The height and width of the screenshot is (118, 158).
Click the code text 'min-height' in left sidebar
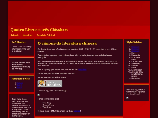(24, 105)
